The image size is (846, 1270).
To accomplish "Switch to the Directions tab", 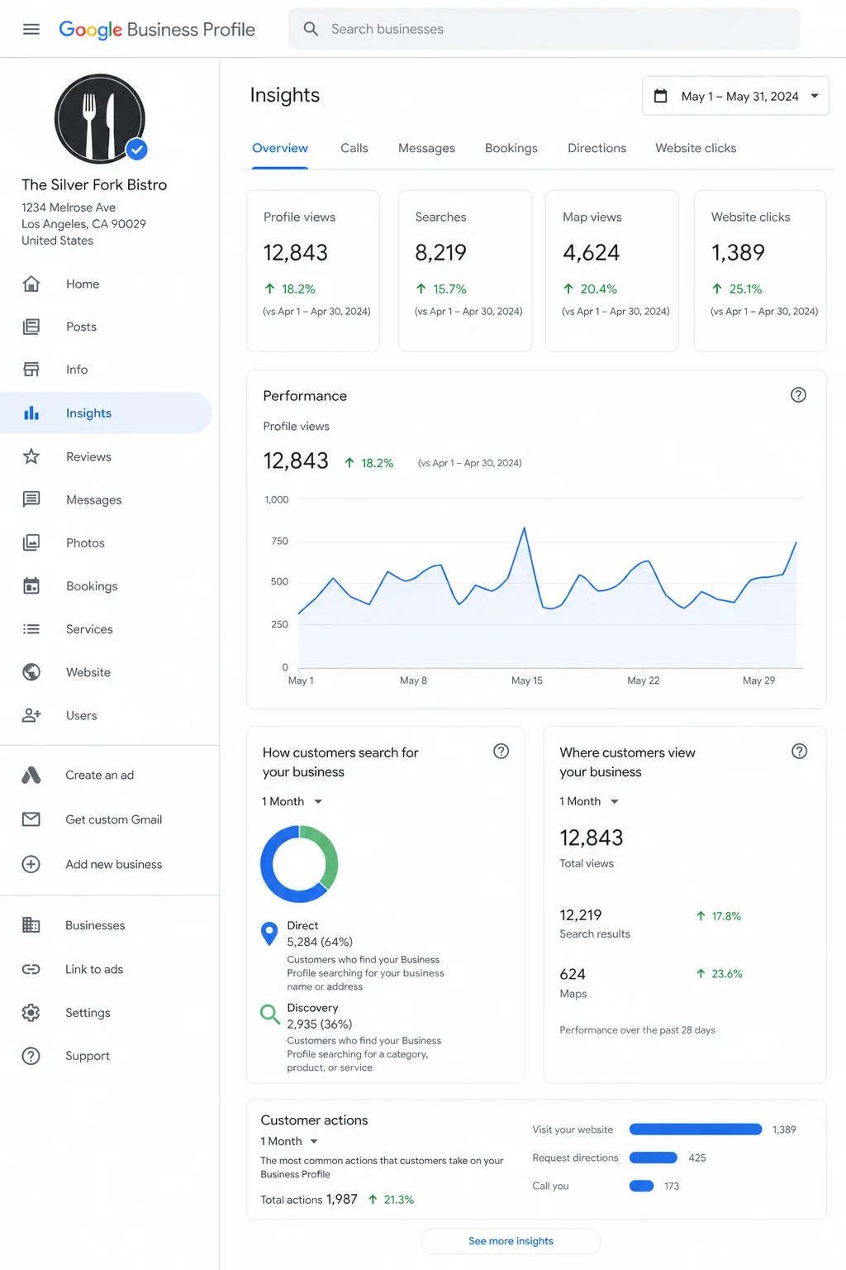I will pyautogui.click(x=596, y=148).
